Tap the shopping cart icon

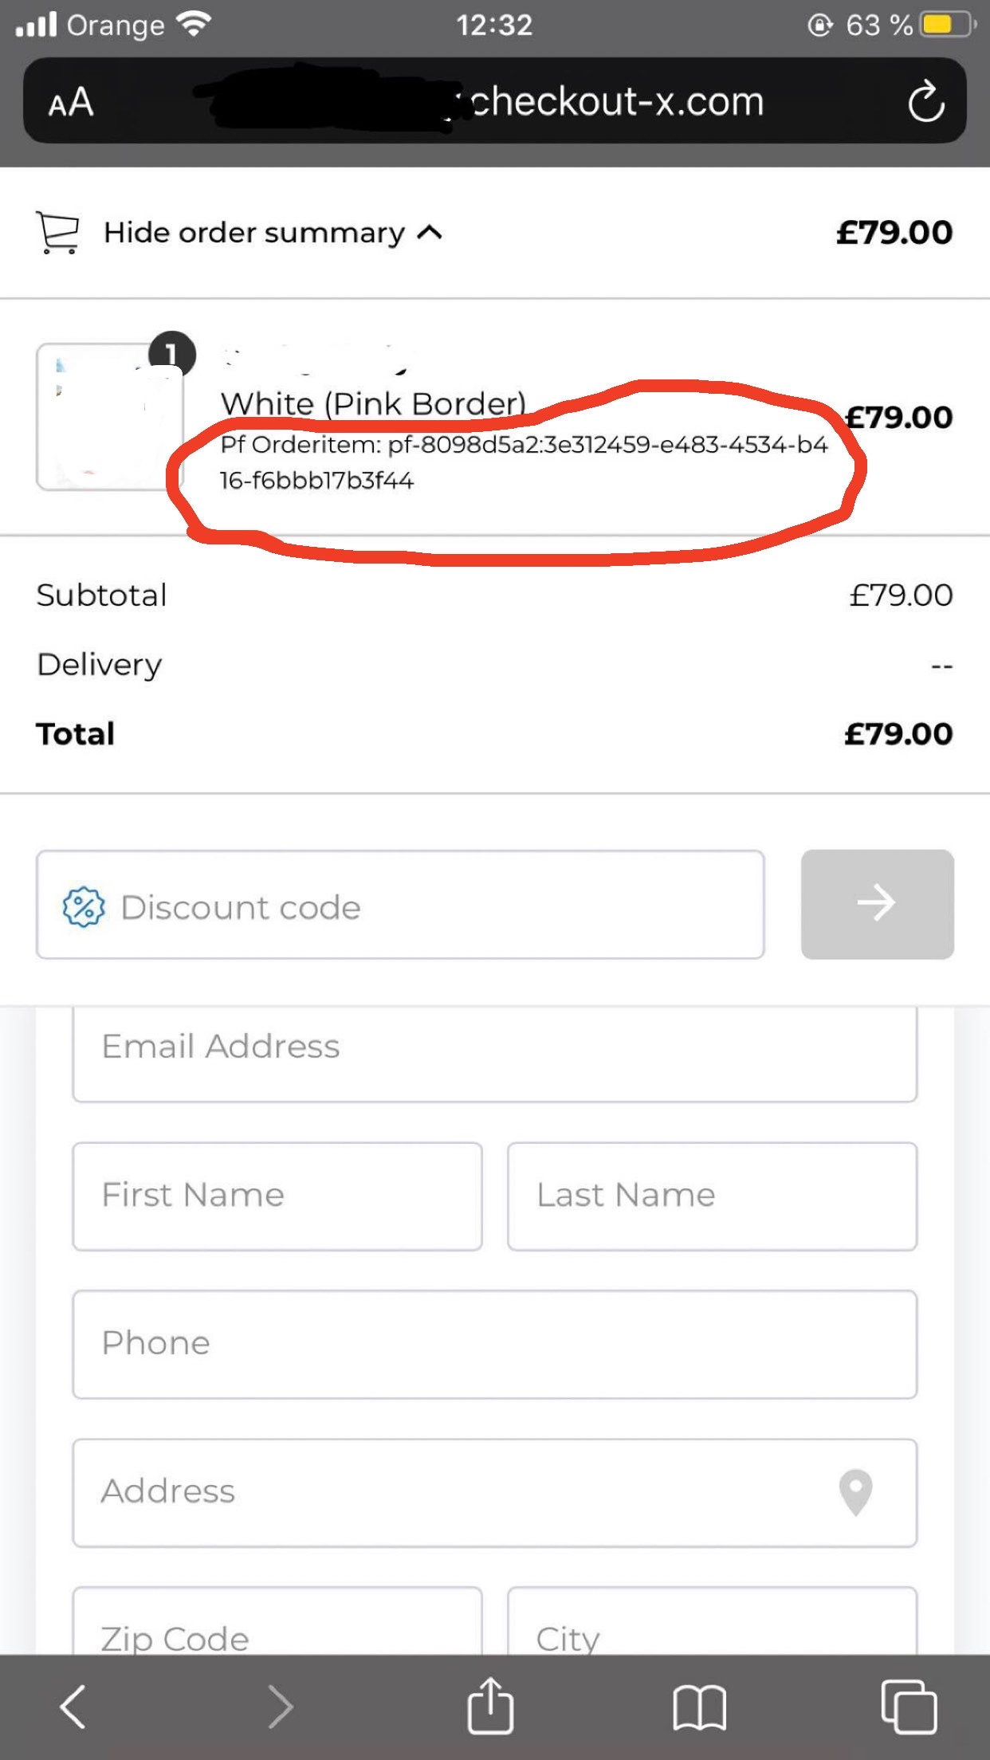(x=58, y=233)
